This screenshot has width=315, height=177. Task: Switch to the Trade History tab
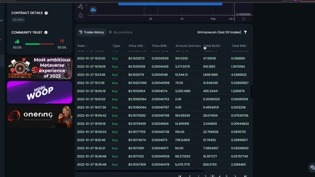92,32
